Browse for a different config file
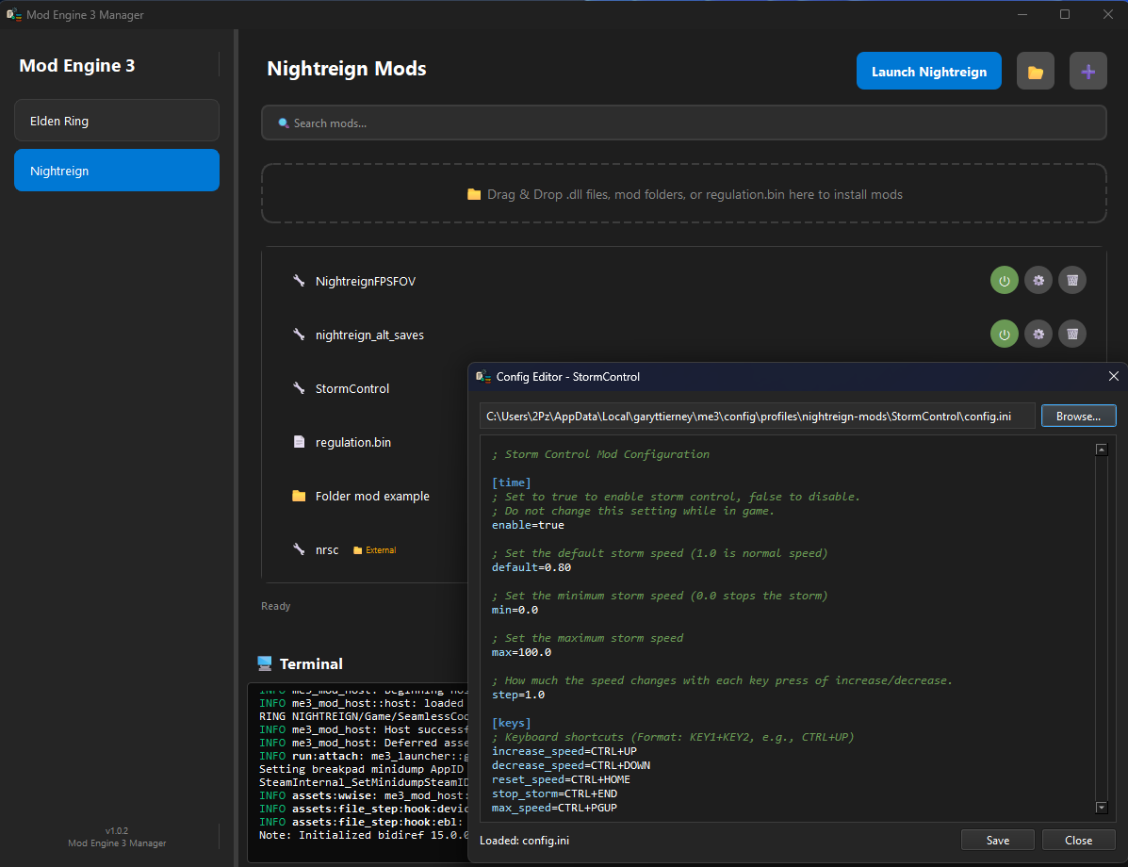Screen dimensions: 1128x867 pos(1078,416)
